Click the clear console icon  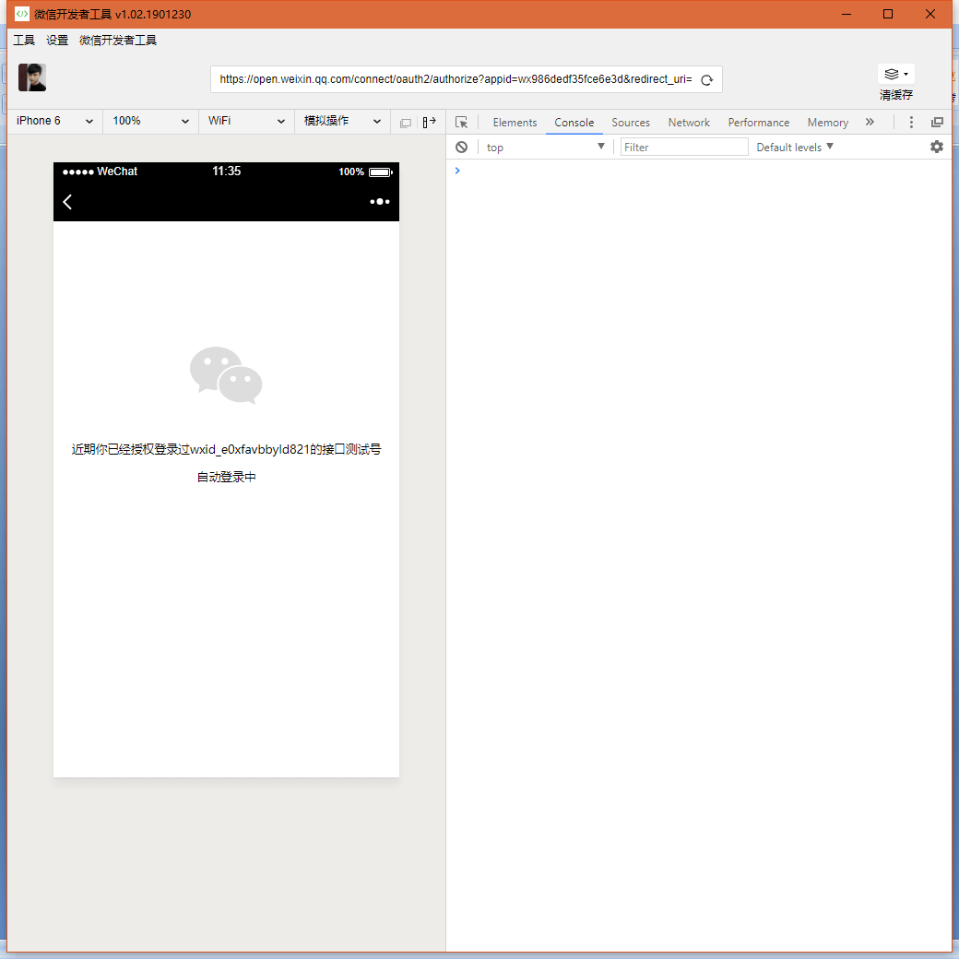tap(462, 147)
